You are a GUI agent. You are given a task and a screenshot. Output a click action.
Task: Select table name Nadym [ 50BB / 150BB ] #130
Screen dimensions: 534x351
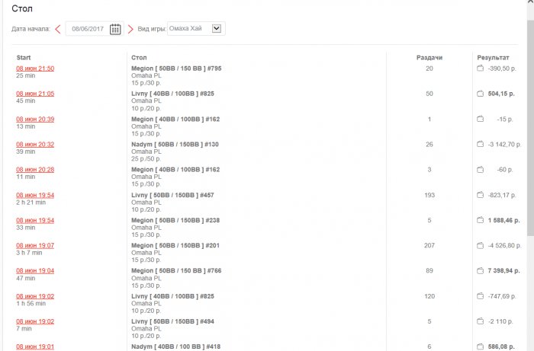click(175, 144)
